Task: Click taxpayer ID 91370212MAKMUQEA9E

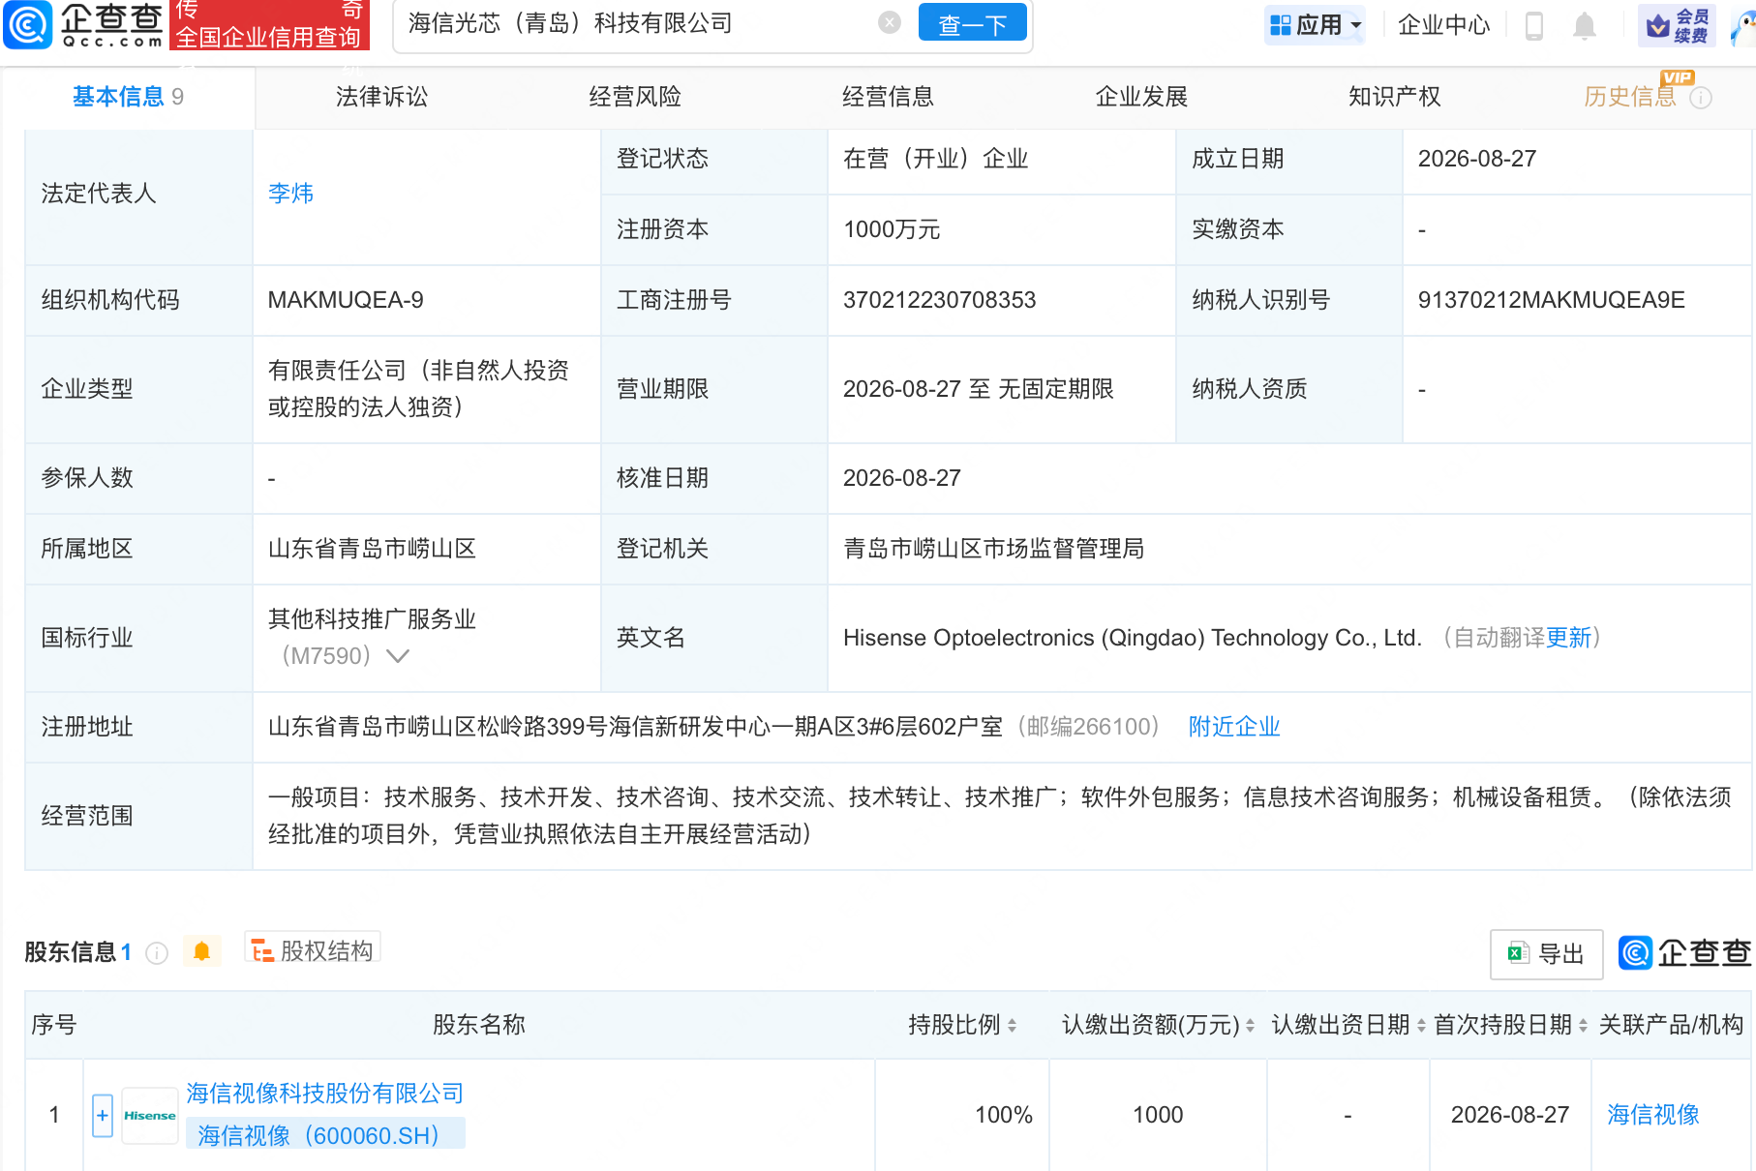Action: [1552, 300]
